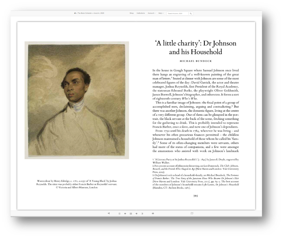
Task: Go to the next page arrow
Action: [x=137, y=213]
